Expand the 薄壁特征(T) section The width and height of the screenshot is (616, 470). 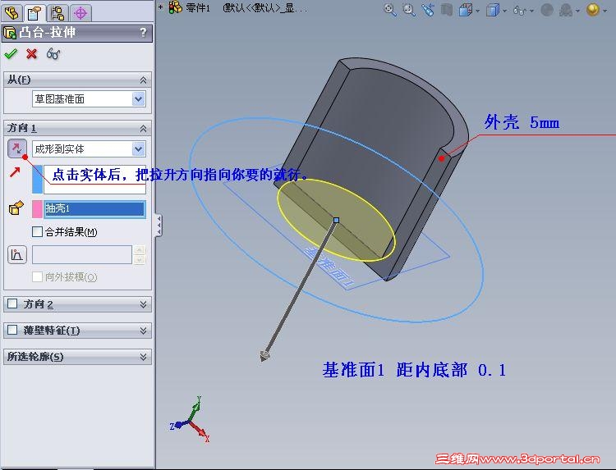(143, 331)
